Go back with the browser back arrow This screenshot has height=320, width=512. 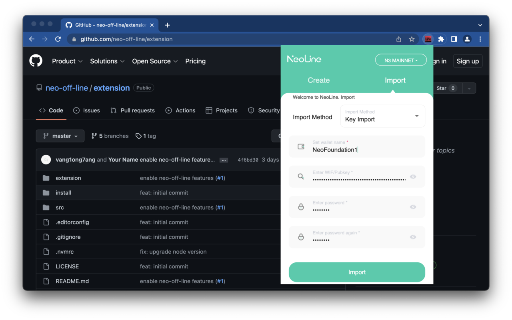(32, 39)
